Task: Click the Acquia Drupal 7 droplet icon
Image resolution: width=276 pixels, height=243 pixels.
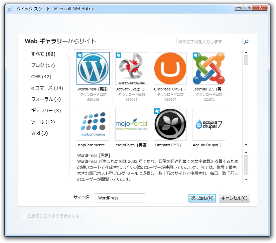Action: click(x=209, y=124)
